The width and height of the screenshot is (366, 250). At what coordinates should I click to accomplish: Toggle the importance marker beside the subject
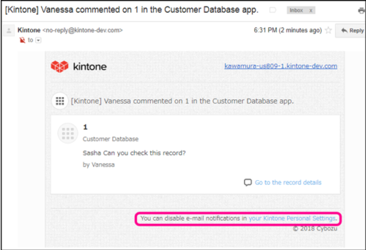click(273, 10)
